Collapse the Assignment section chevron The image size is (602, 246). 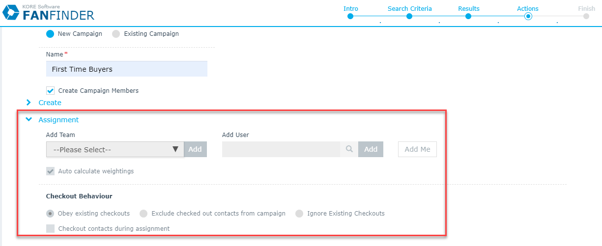click(29, 119)
